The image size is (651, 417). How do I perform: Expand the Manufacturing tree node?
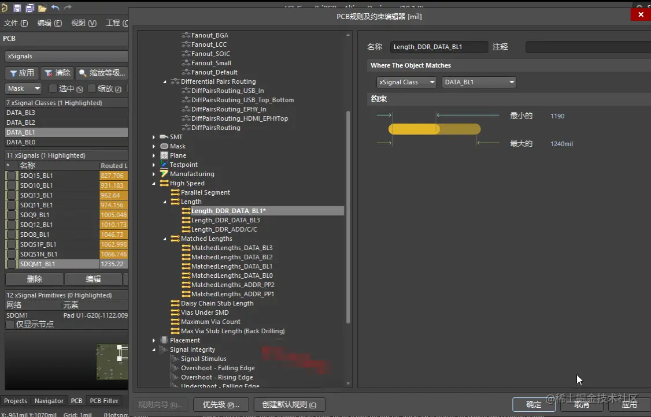pyautogui.click(x=154, y=174)
